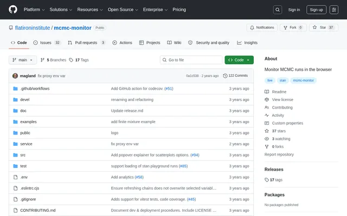Open the mcmc-monitor repository link

click(73, 28)
